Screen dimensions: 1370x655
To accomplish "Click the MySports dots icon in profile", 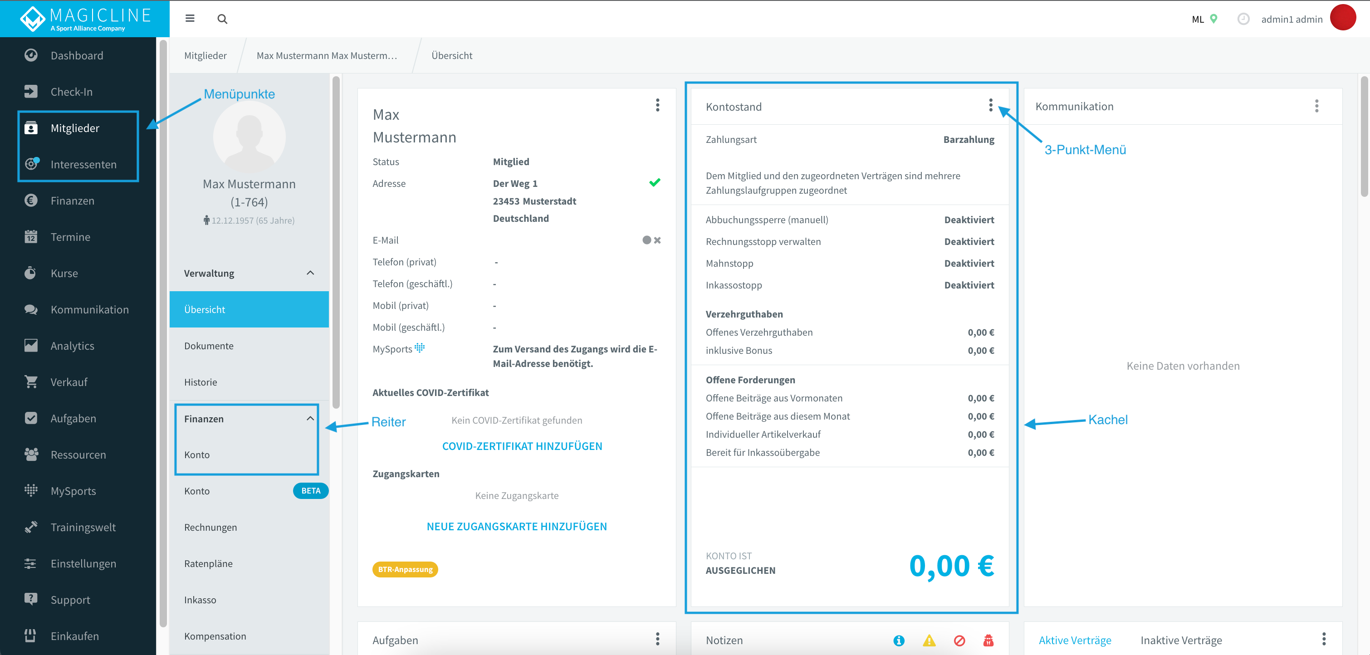I will pyautogui.click(x=420, y=348).
